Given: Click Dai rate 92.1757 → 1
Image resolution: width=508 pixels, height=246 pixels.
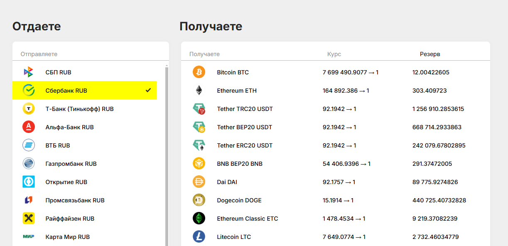Looking at the screenshot, I should (x=339, y=182).
